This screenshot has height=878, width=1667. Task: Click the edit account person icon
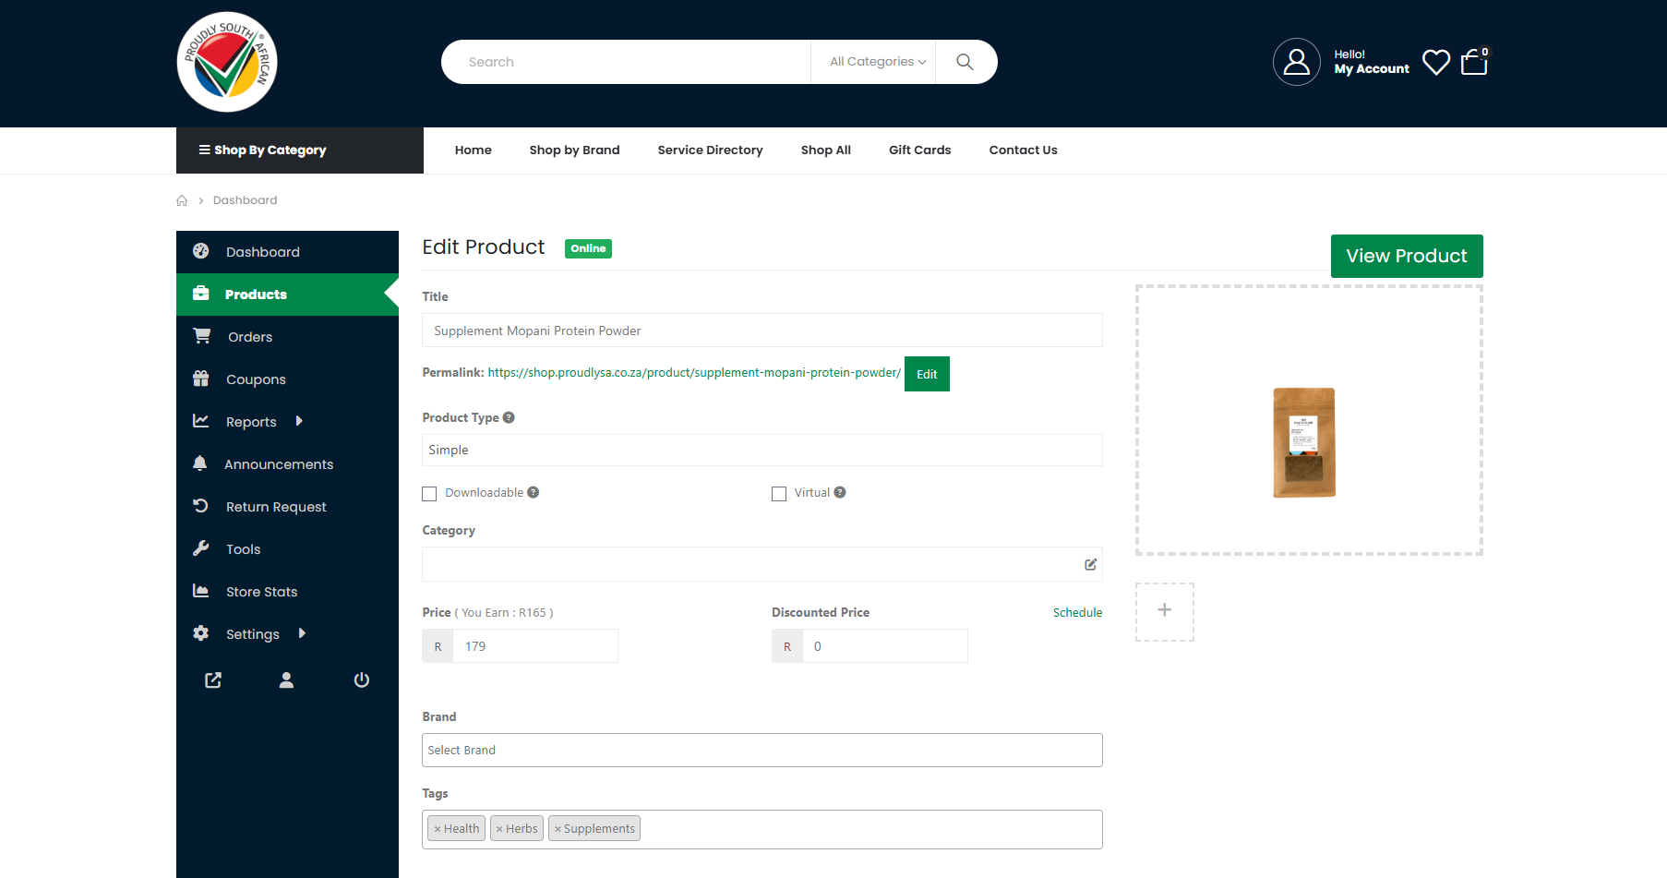point(286,680)
